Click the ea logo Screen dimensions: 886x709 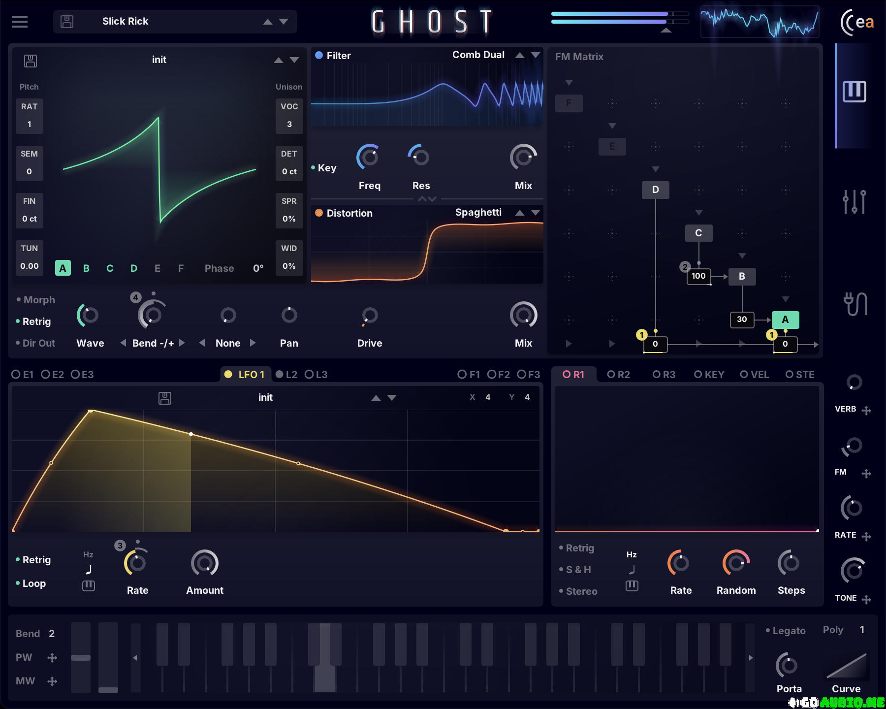coord(857,22)
